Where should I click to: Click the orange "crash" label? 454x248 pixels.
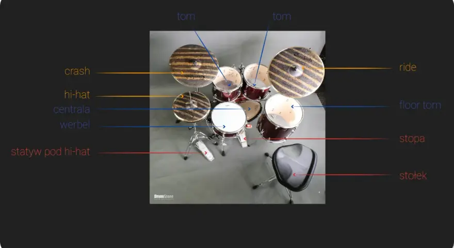pos(77,71)
